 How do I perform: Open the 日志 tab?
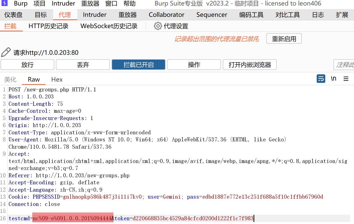point(318,15)
